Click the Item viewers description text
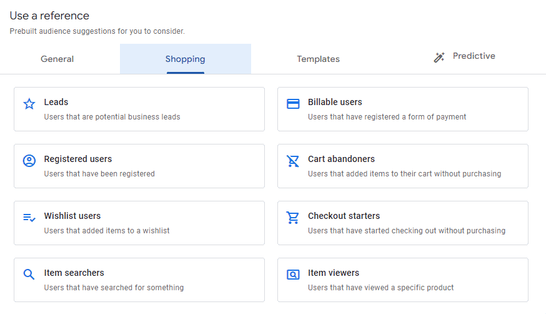Image resolution: width=546 pixels, height=314 pixels. 380,288
